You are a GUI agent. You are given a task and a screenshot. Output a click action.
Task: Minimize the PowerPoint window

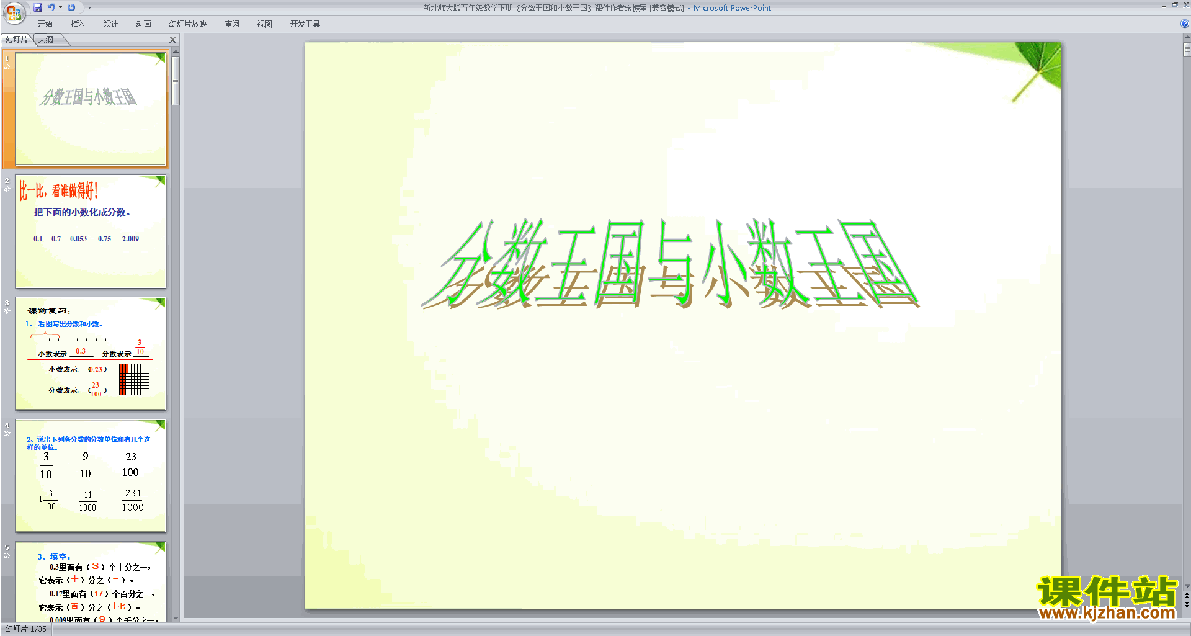1164,6
